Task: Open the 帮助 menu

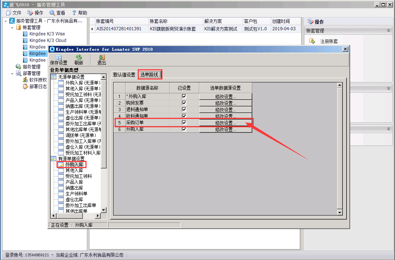Action: pos(80,13)
